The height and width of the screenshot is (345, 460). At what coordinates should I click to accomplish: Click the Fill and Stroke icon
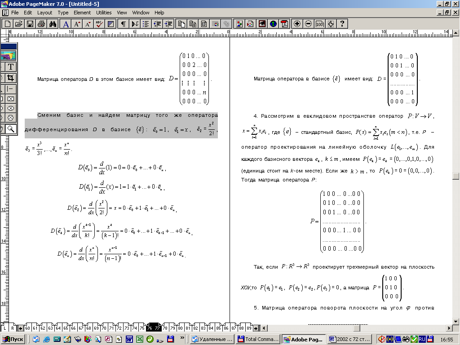point(111,24)
